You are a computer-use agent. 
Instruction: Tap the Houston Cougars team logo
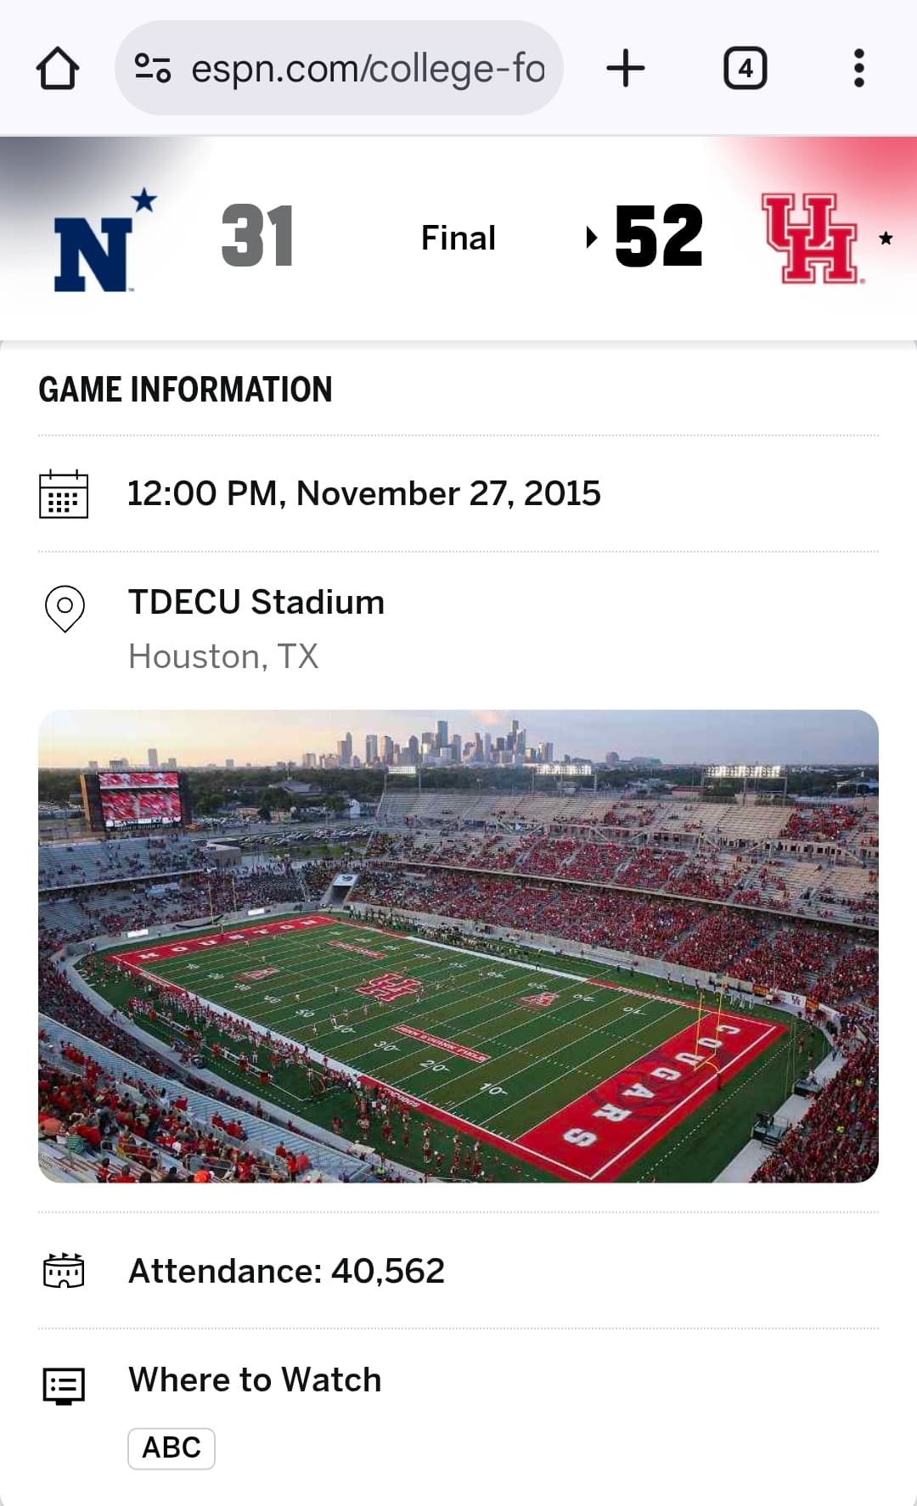pos(811,239)
